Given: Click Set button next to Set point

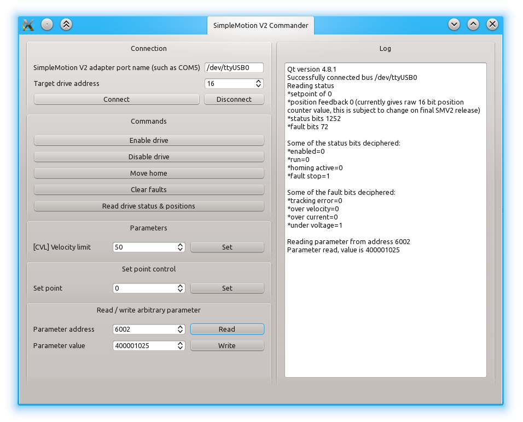Looking at the screenshot, I should 227,288.
